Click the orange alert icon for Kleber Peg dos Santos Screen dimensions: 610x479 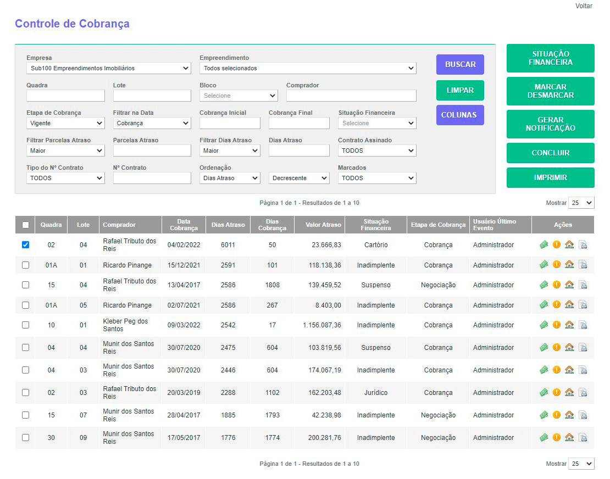coord(556,325)
